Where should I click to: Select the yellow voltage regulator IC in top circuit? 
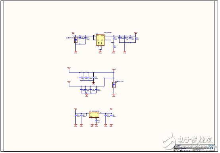point(100,40)
